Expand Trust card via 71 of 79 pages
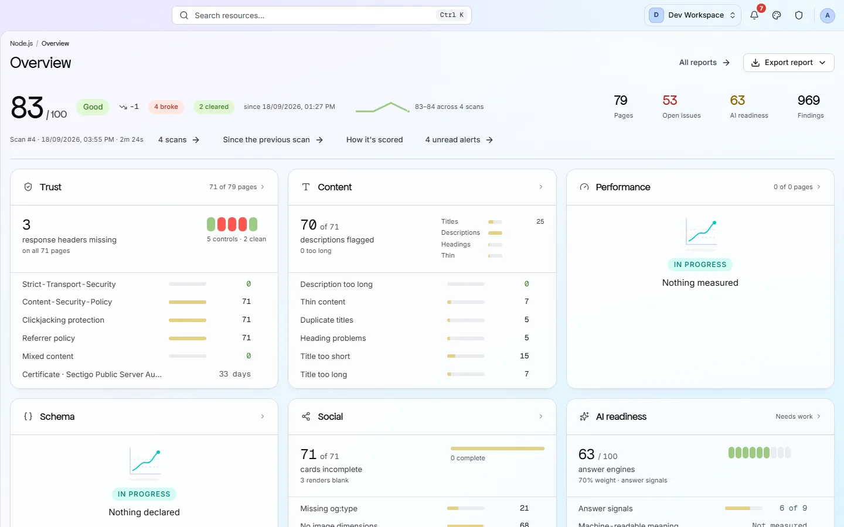 pos(237,187)
